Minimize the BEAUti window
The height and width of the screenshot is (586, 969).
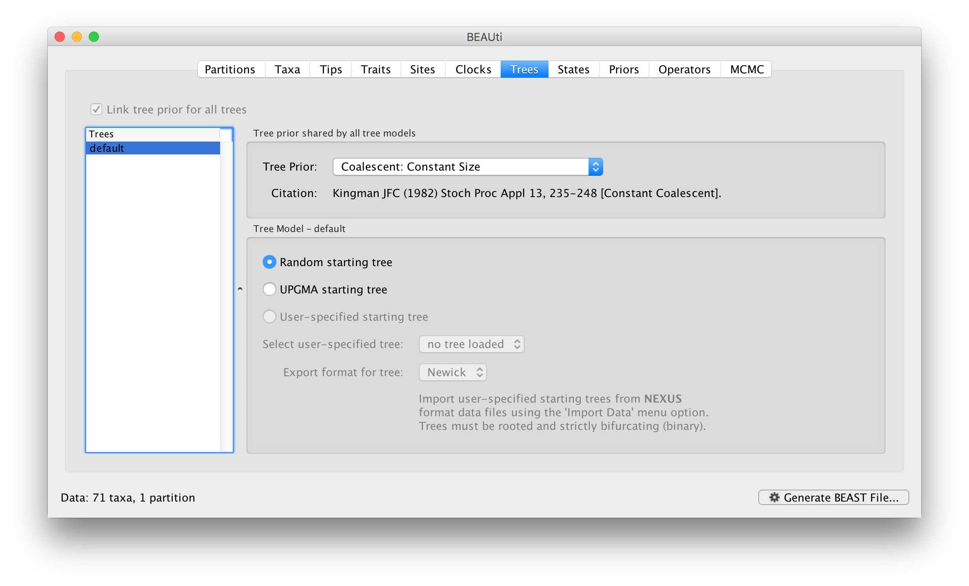77,37
